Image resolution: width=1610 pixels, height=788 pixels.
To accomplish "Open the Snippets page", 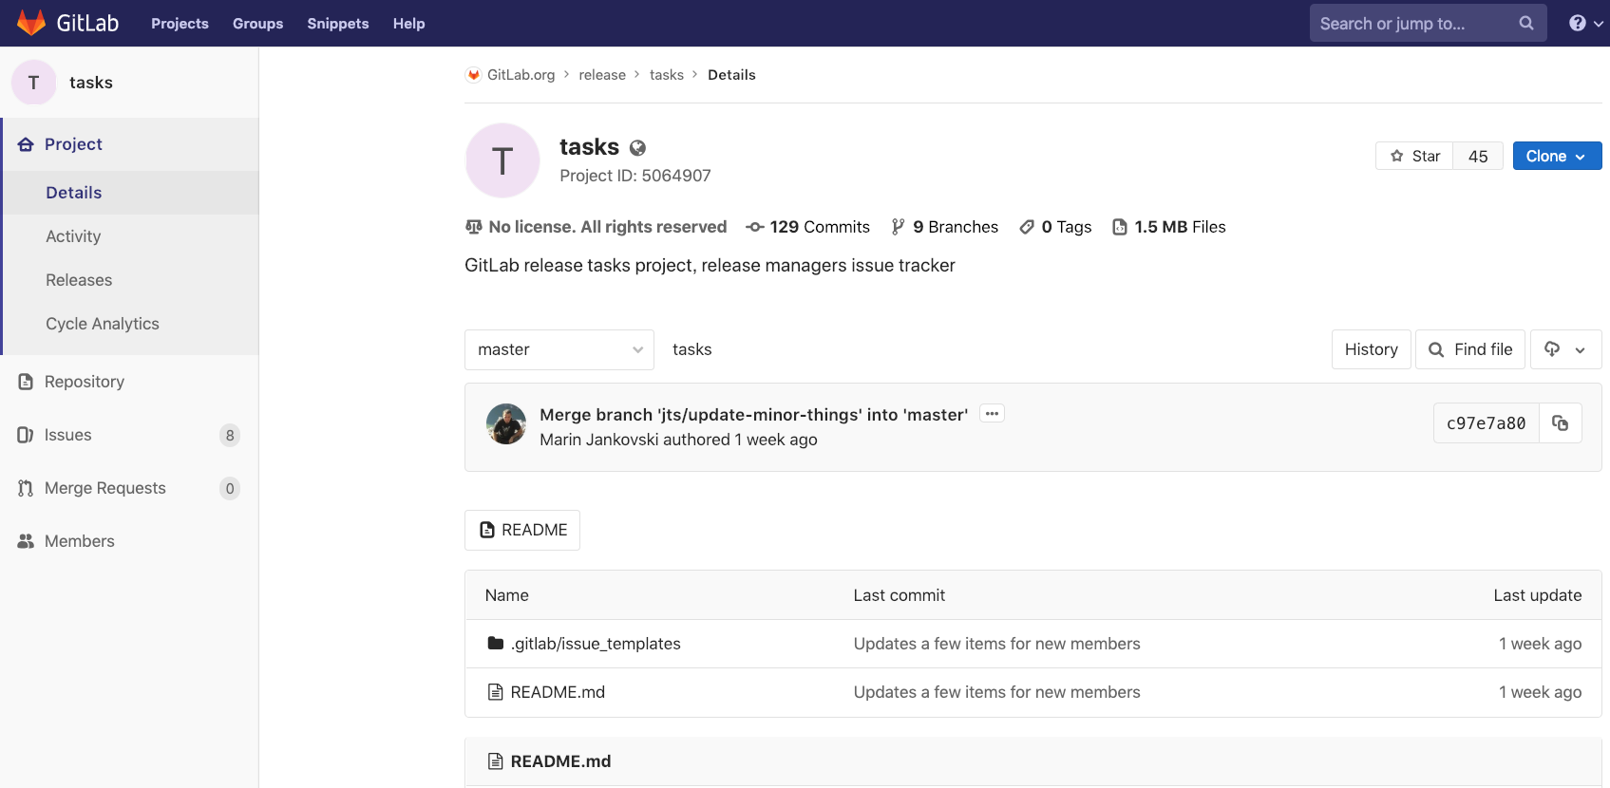I will click(337, 24).
